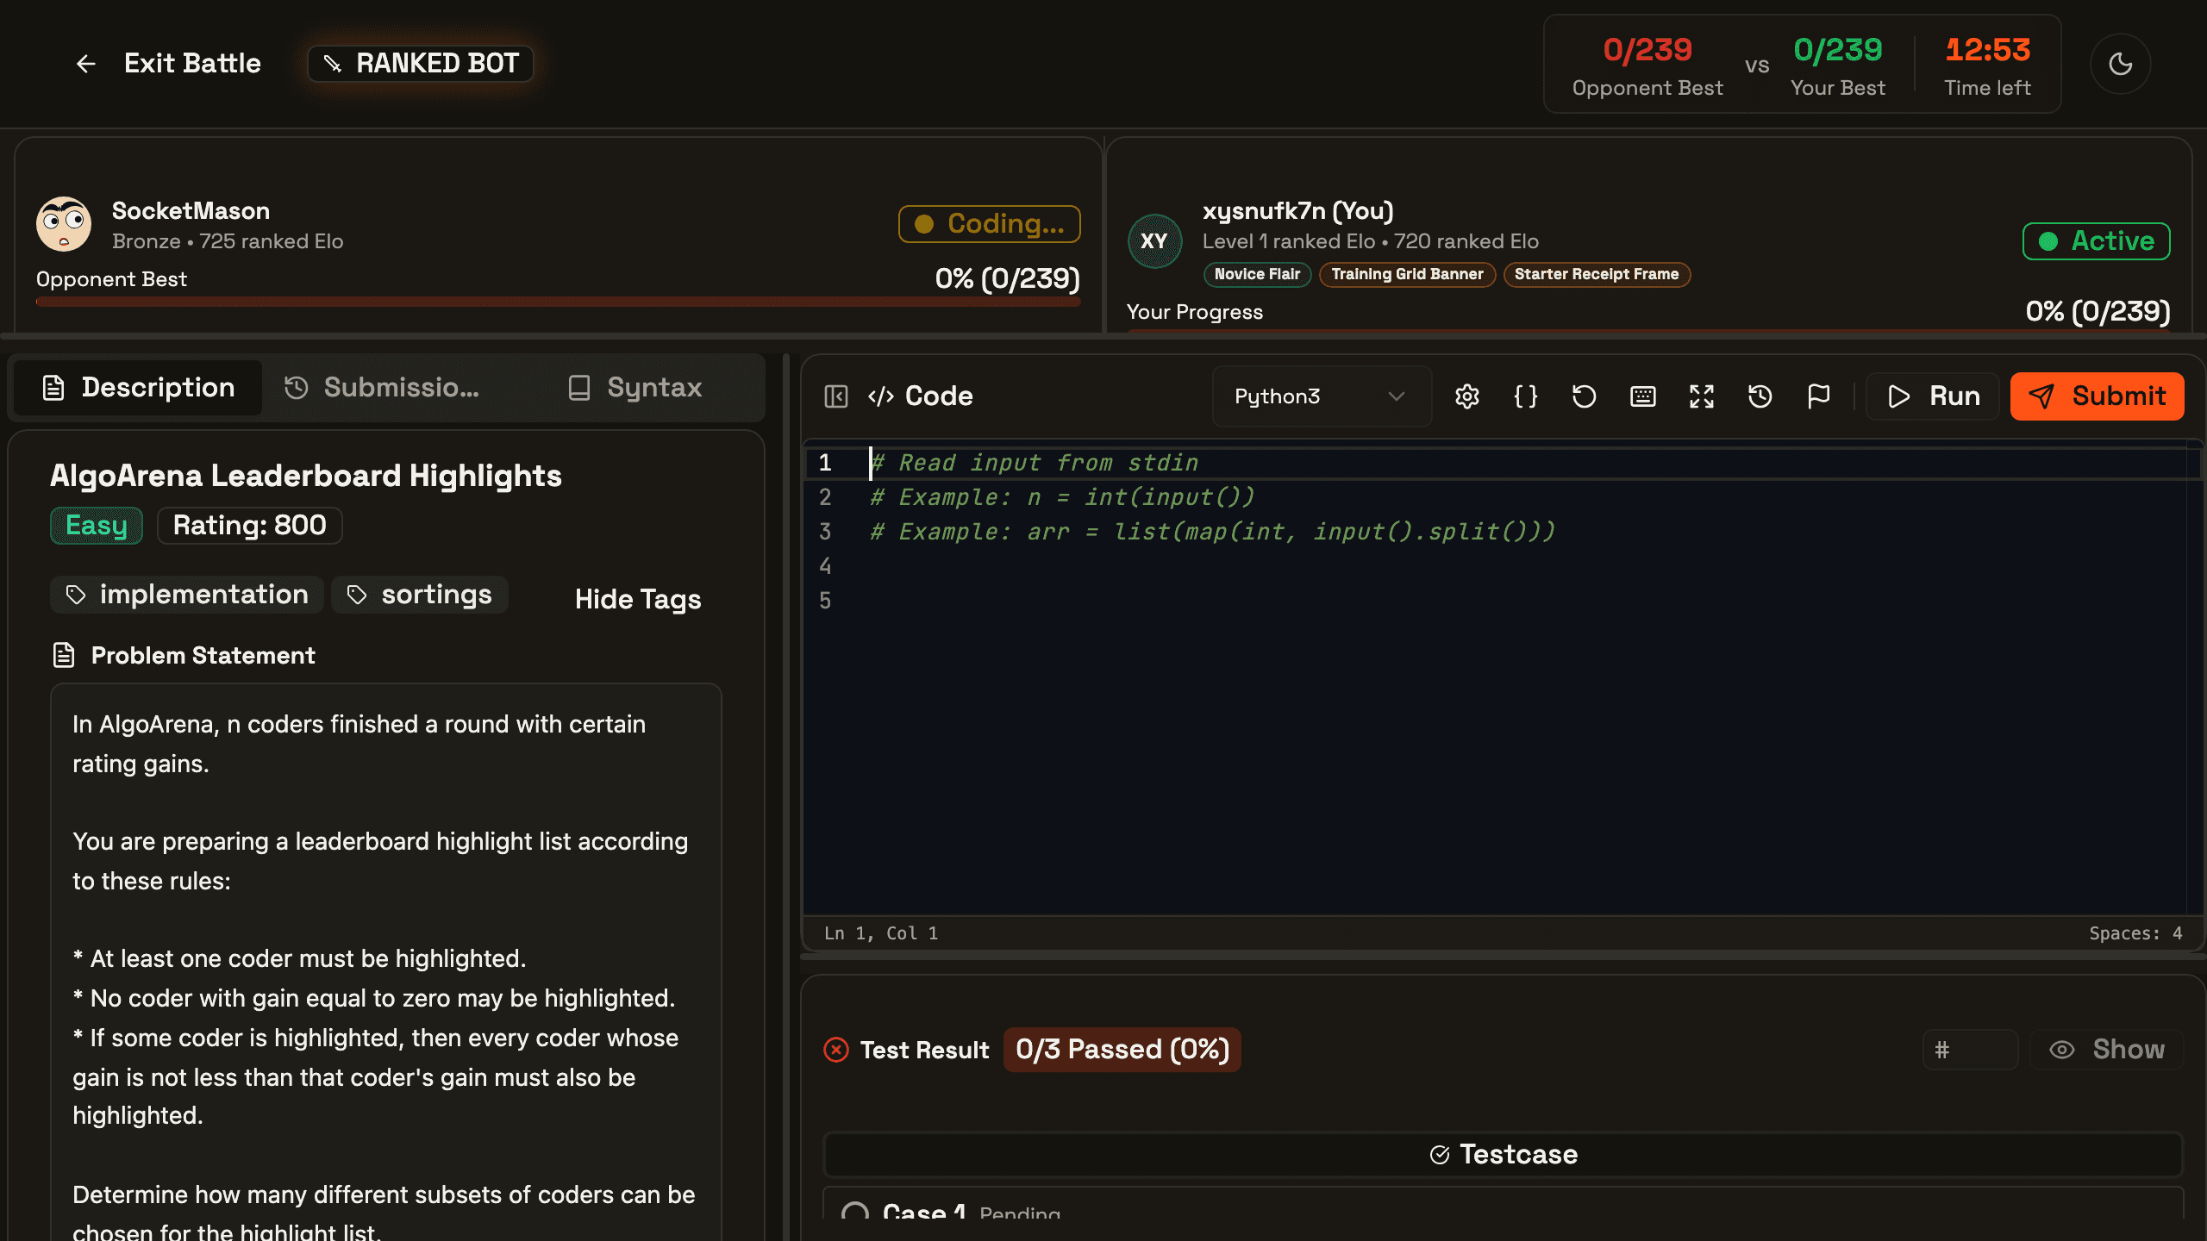Screen dimensions: 2207x1241
Task: Click the Starter Receipt Frame badge
Action: pyautogui.click(x=1597, y=275)
